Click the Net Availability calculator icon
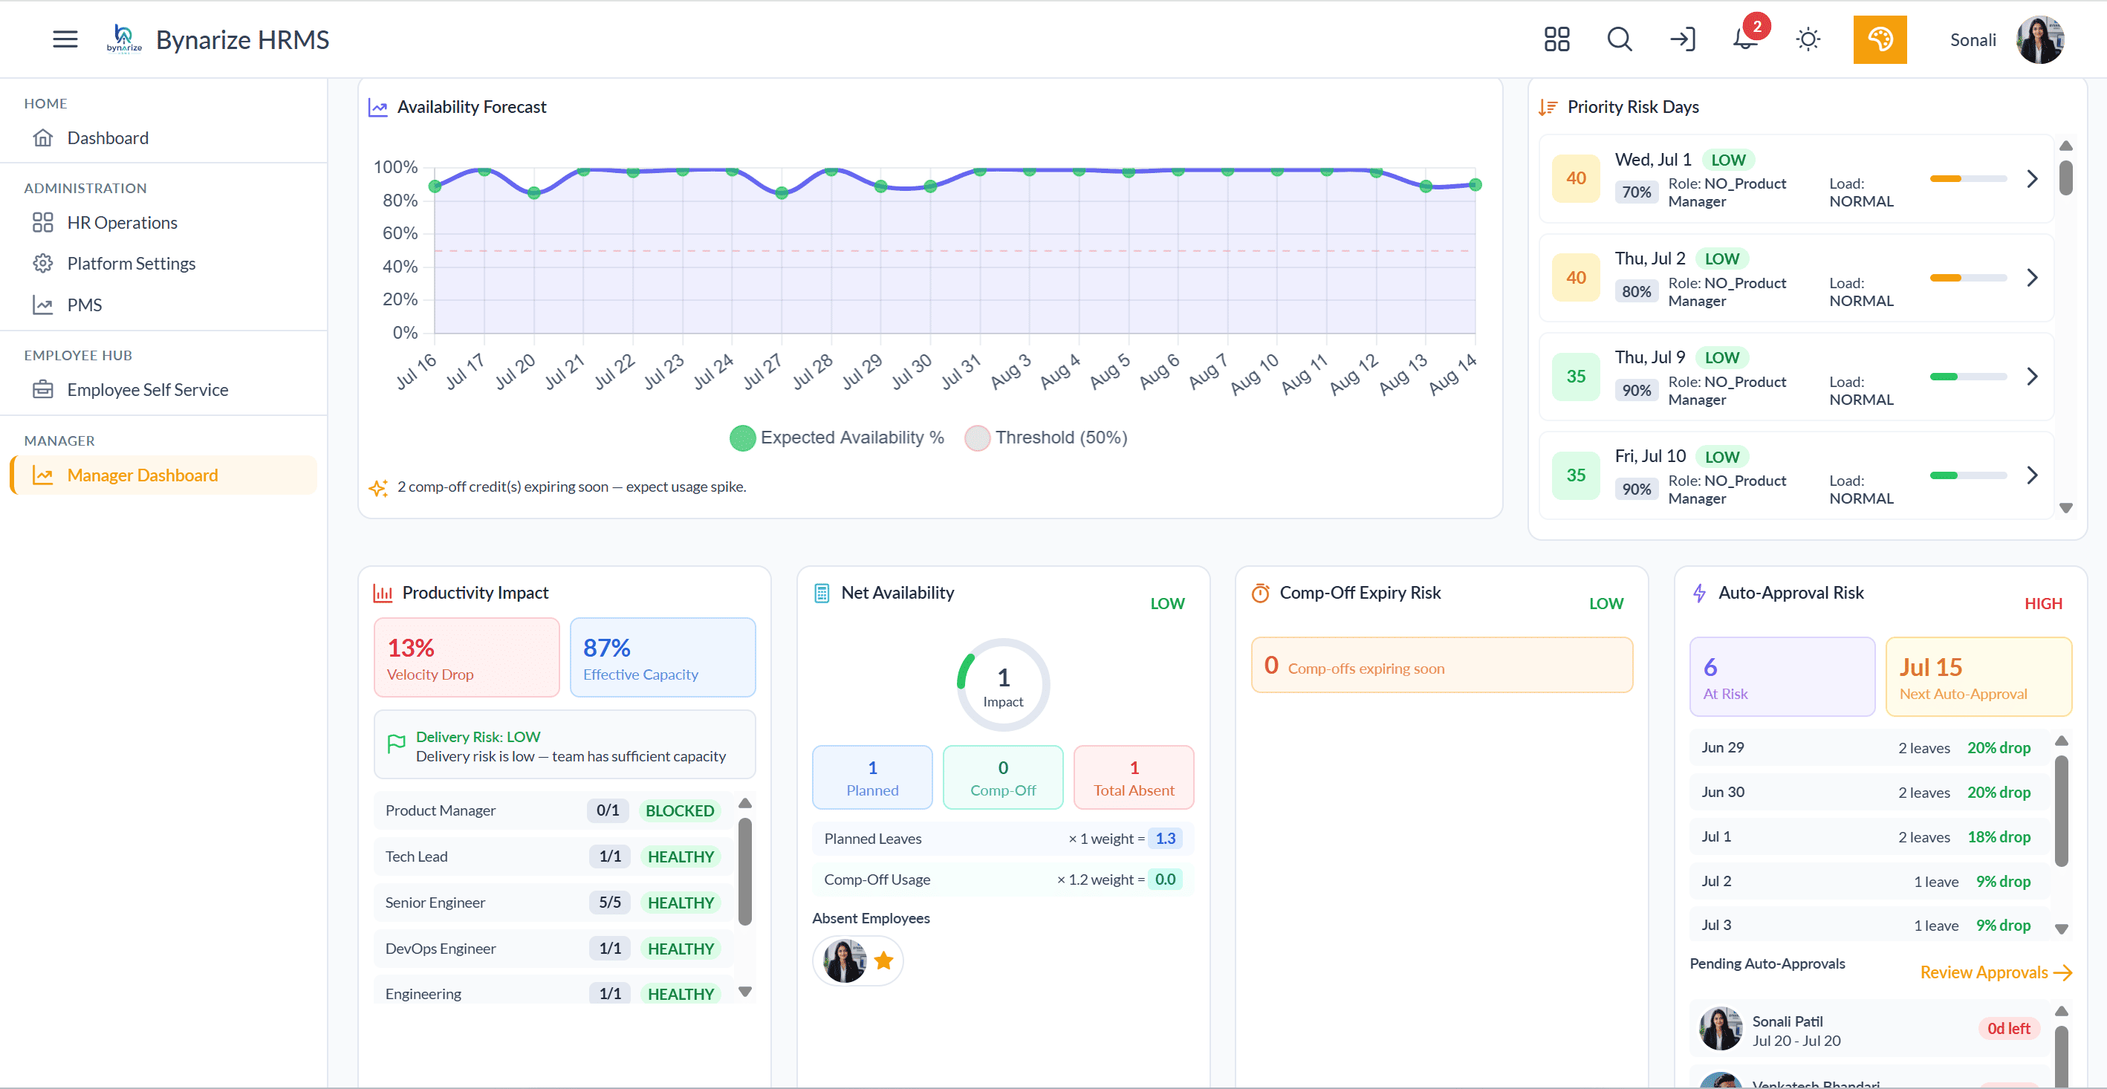This screenshot has width=2107, height=1089. [821, 593]
